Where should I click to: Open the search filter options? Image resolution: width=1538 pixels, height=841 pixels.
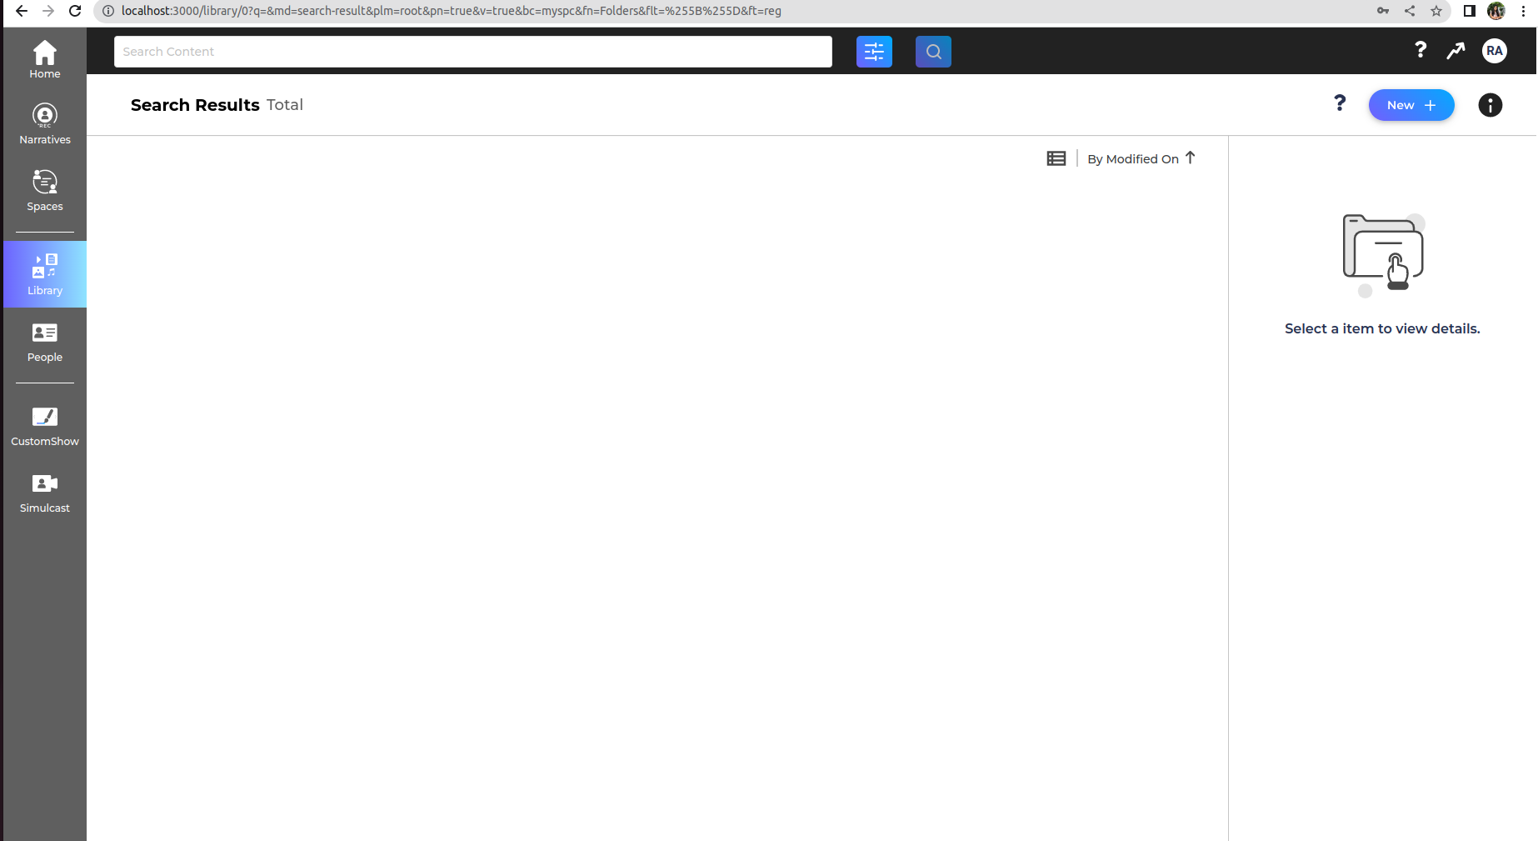click(874, 52)
